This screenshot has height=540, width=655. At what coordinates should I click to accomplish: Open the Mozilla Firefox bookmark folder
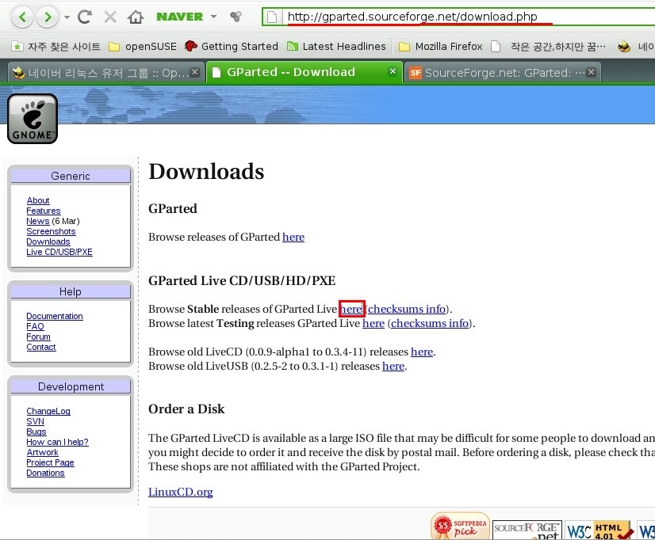point(441,46)
